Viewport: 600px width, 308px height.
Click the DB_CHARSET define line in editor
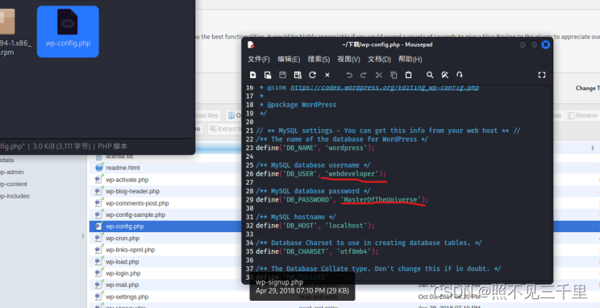[x=317, y=252]
